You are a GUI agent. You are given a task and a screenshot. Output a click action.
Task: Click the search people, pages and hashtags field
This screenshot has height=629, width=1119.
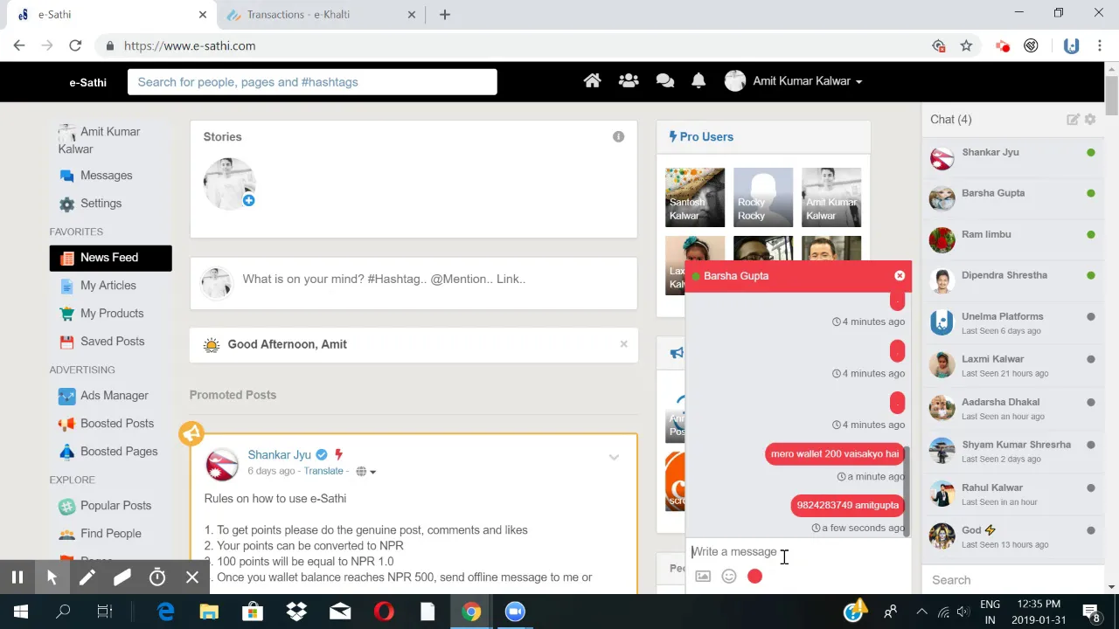pyautogui.click(x=312, y=82)
